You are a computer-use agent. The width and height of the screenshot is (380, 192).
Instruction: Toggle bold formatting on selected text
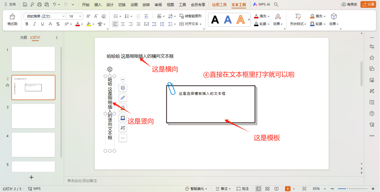coord(27,24)
